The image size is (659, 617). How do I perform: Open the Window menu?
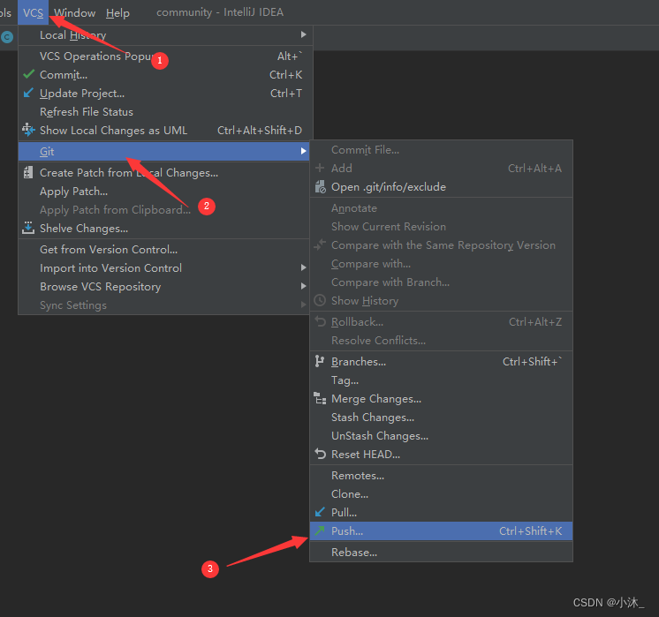tap(75, 12)
